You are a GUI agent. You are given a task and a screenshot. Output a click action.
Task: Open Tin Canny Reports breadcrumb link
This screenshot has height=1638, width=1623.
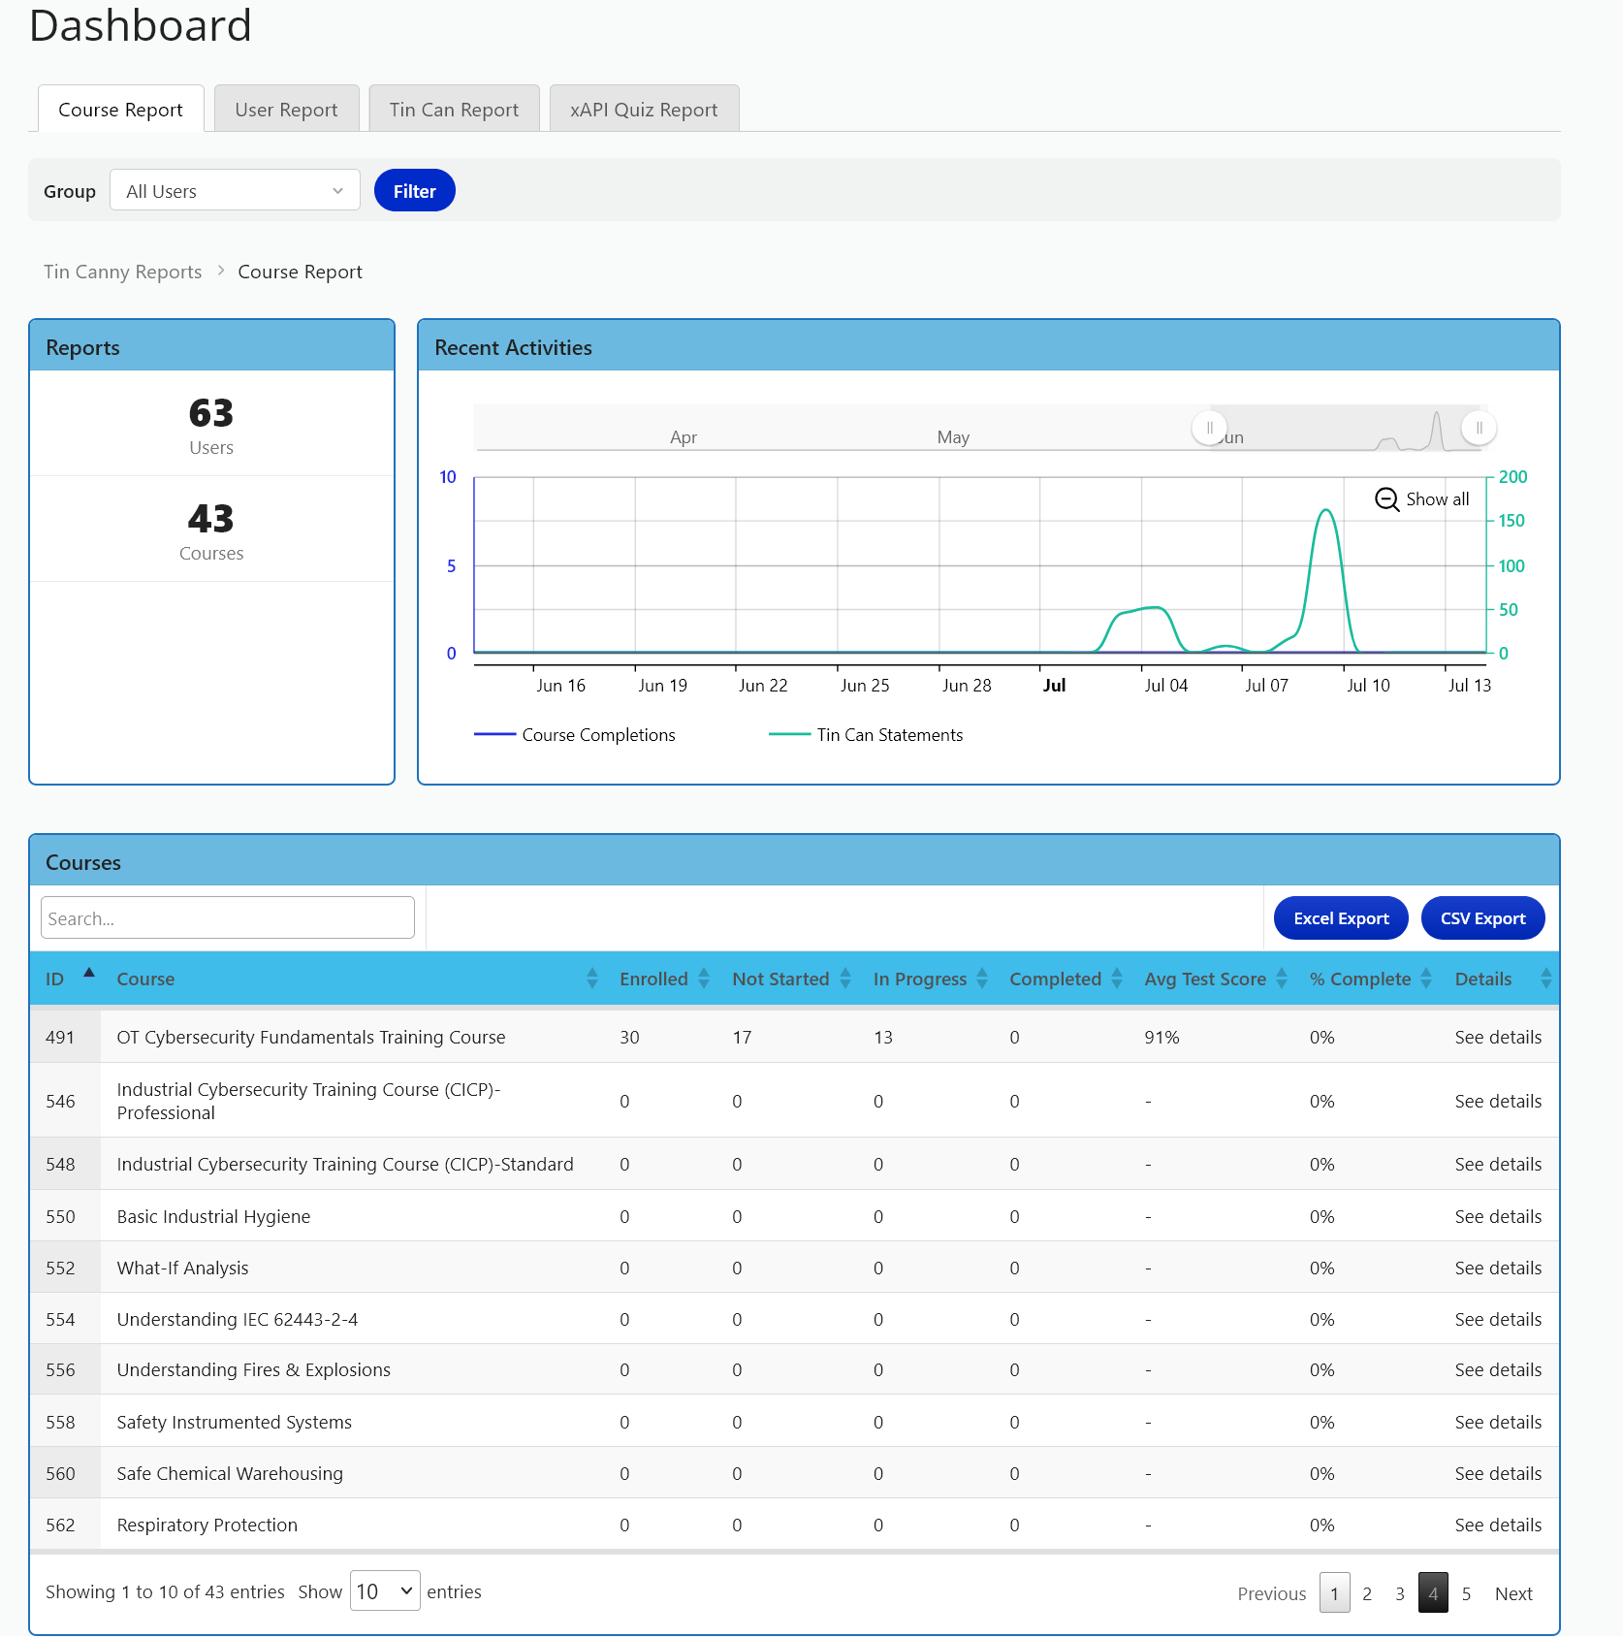click(x=123, y=272)
